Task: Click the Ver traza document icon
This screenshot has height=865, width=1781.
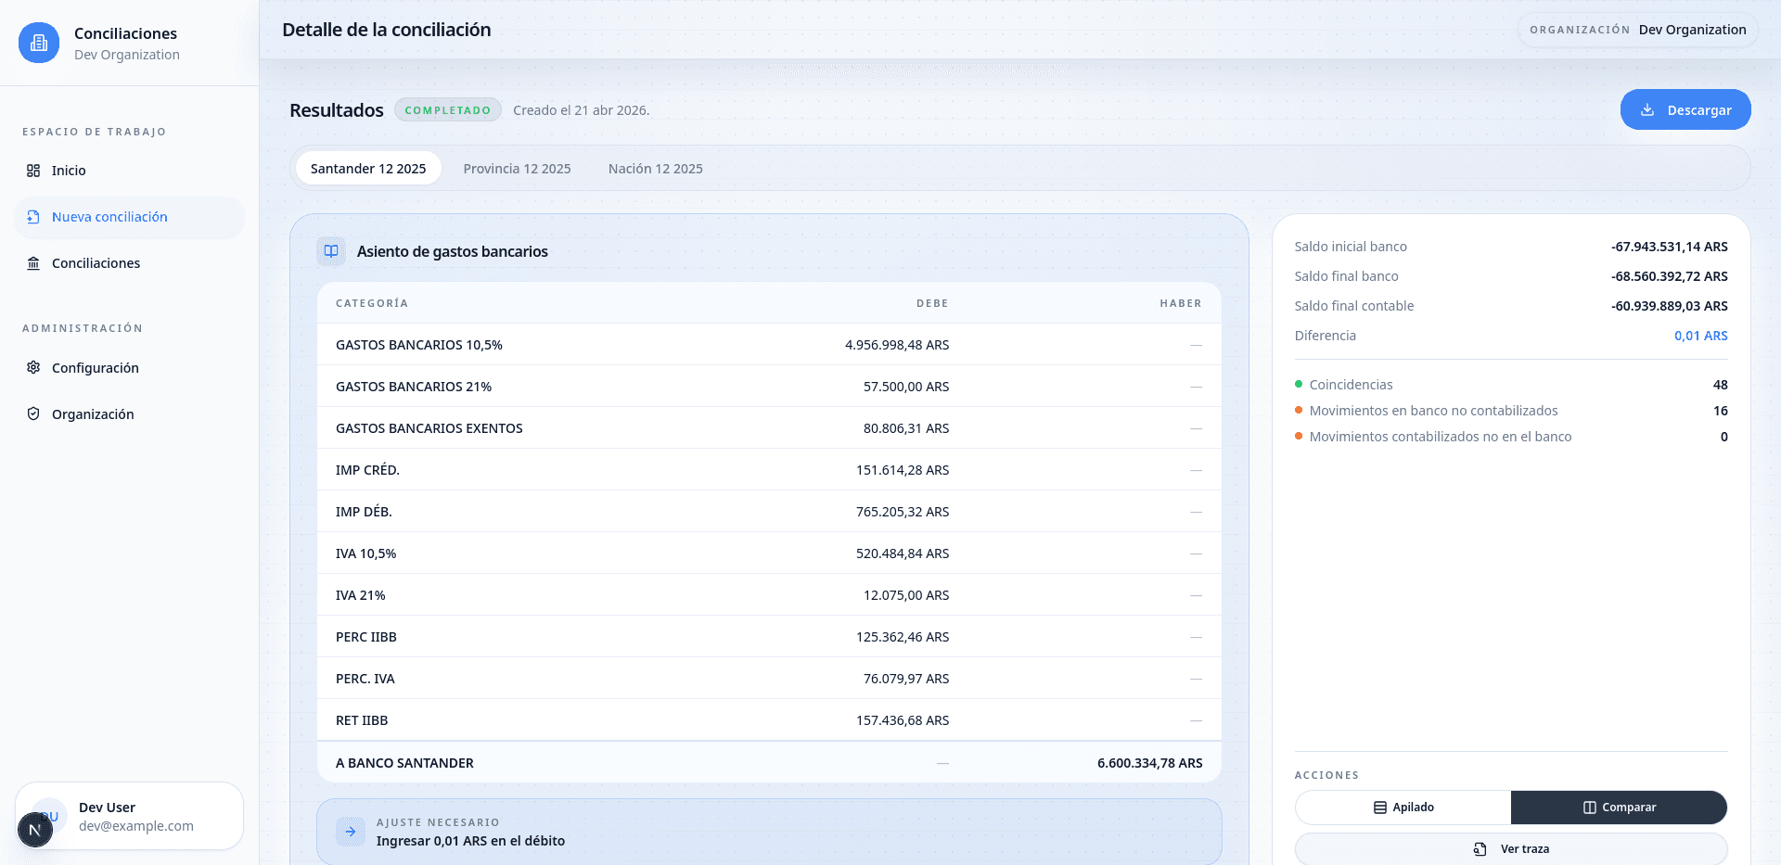Action: (x=1480, y=848)
